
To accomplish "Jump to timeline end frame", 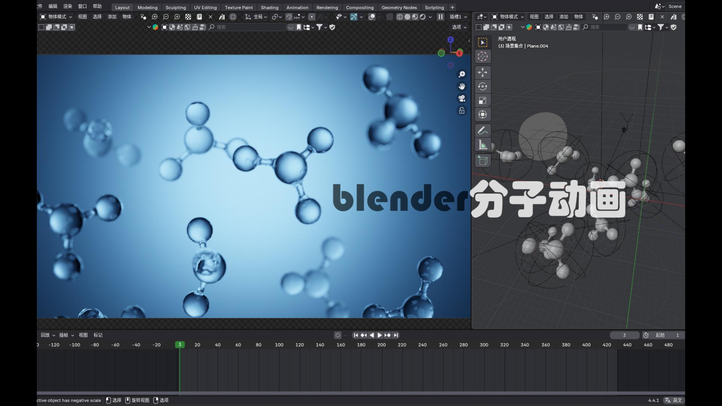I will 396,335.
